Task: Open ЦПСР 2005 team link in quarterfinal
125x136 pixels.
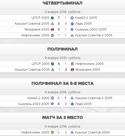Action: click(x=40, y=18)
